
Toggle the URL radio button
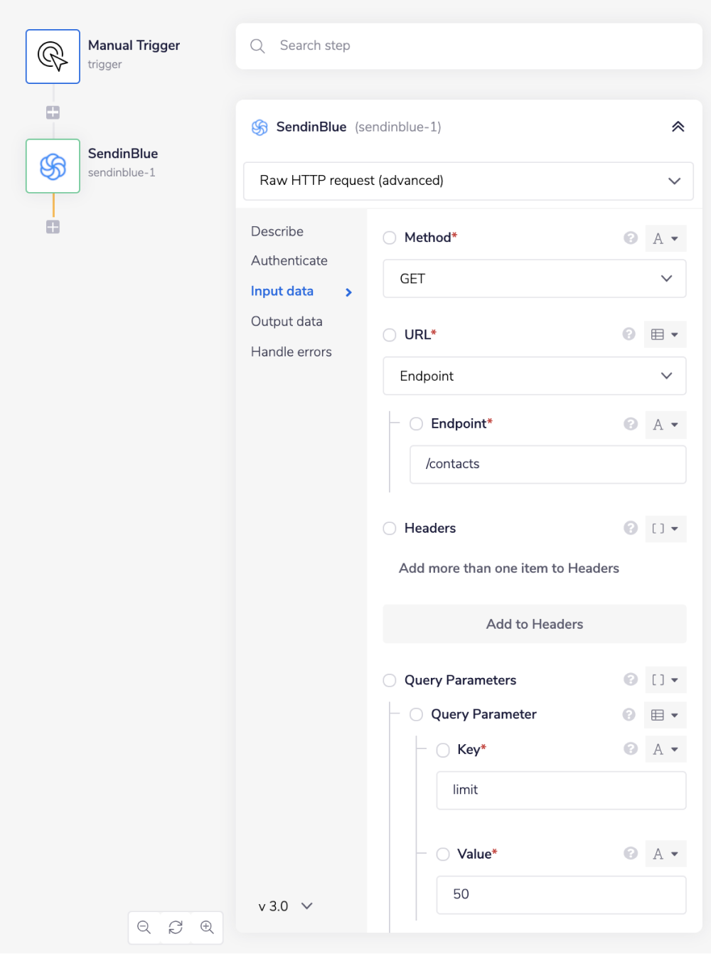click(x=390, y=334)
